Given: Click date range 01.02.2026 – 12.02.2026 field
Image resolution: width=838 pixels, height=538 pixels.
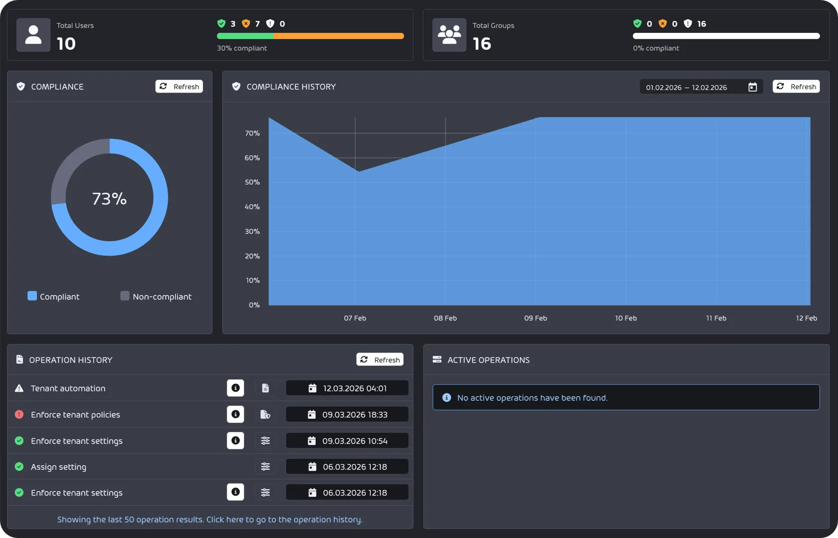Looking at the screenshot, I should coord(686,87).
